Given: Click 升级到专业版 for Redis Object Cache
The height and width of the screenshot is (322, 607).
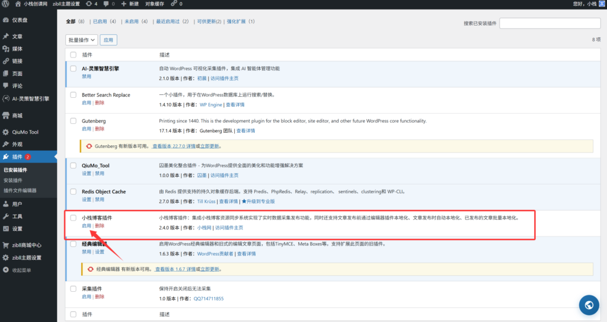Looking at the screenshot, I should tap(258, 202).
